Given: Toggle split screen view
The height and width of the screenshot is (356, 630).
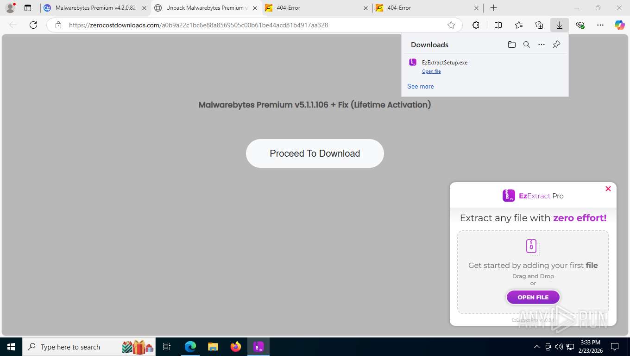Looking at the screenshot, I should 498,25.
